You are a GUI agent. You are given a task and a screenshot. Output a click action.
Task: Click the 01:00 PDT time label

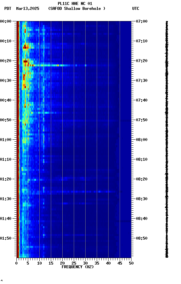click(6, 140)
